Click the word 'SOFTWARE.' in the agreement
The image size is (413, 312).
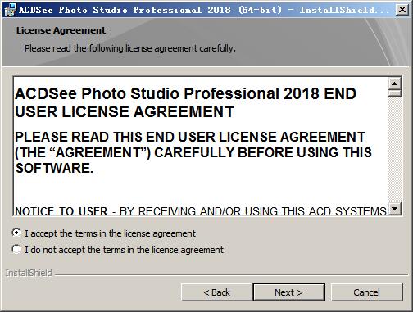(54, 168)
